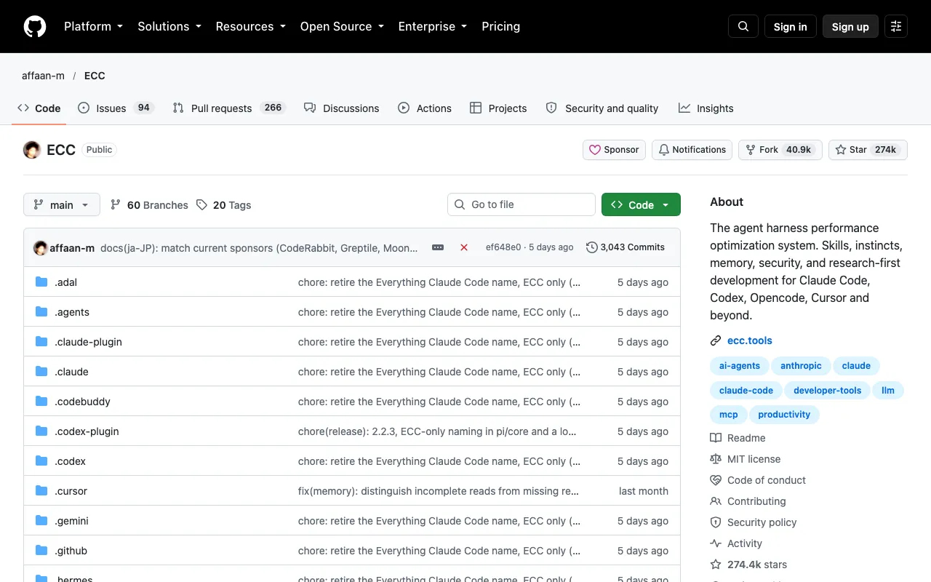The height and width of the screenshot is (582, 931).
Task: Click the Notifications bell button
Action: (x=692, y=150)
